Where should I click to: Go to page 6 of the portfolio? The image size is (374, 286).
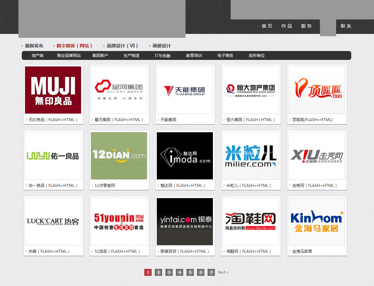tap(201, 272)
